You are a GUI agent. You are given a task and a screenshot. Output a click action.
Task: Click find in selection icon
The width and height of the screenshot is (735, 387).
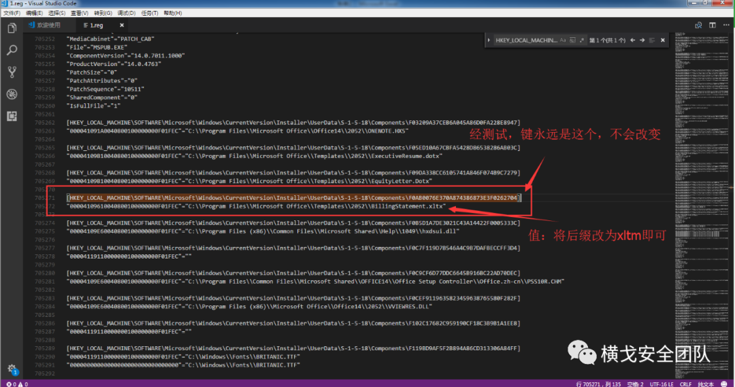(652, 40)
